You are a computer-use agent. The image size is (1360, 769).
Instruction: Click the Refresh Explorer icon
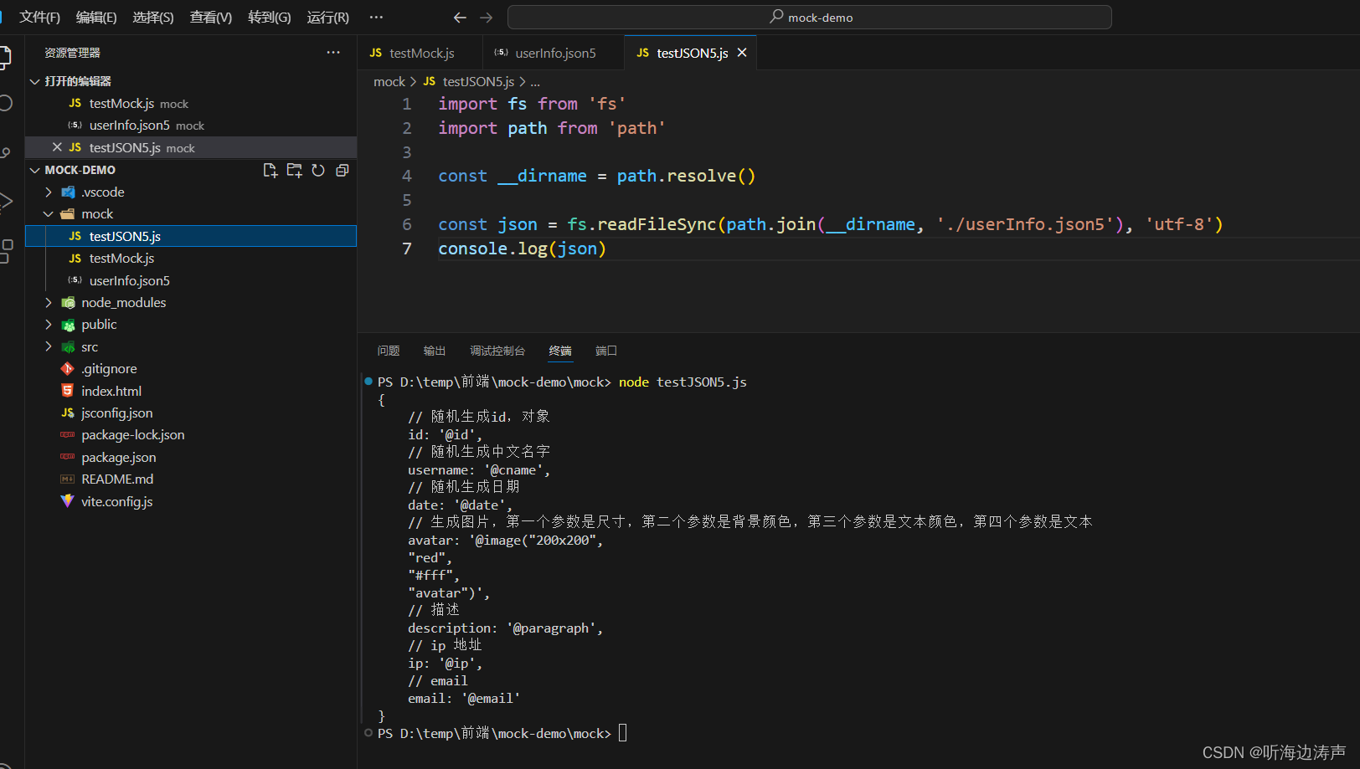point(318,170)
